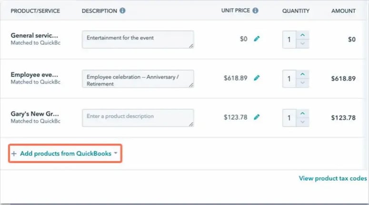Increase quantity for General service row
The height and width of the screenshot is (205, 369).
tap(302, 35)
